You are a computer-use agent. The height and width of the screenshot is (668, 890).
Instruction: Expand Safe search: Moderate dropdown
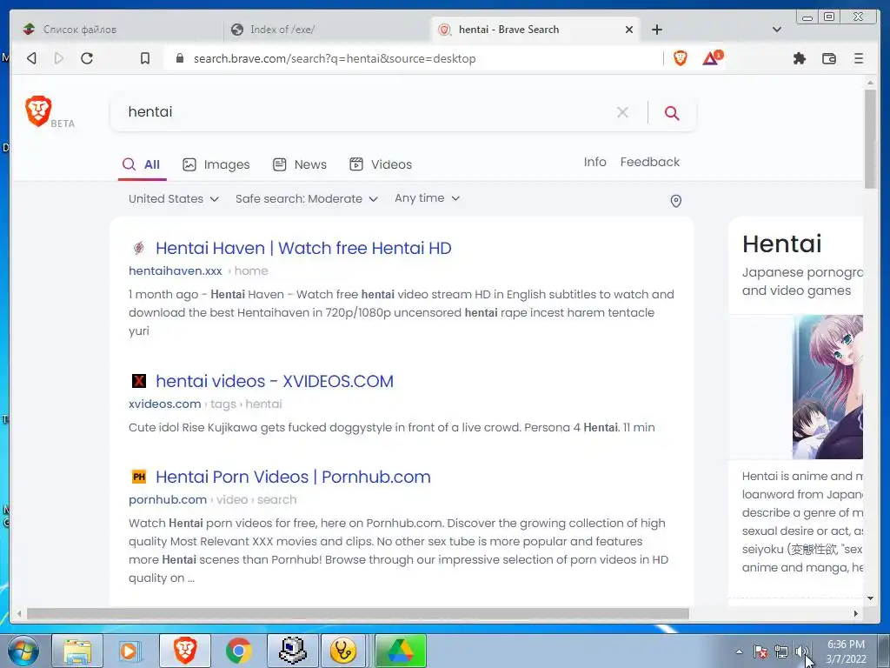[307, 199]
